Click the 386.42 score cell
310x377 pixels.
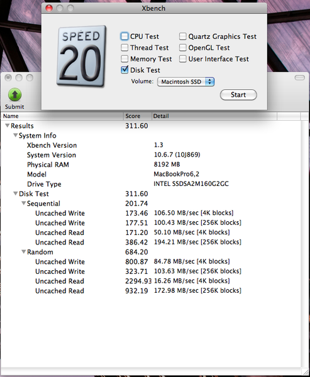pyautogui.click(x=136, y=242)
